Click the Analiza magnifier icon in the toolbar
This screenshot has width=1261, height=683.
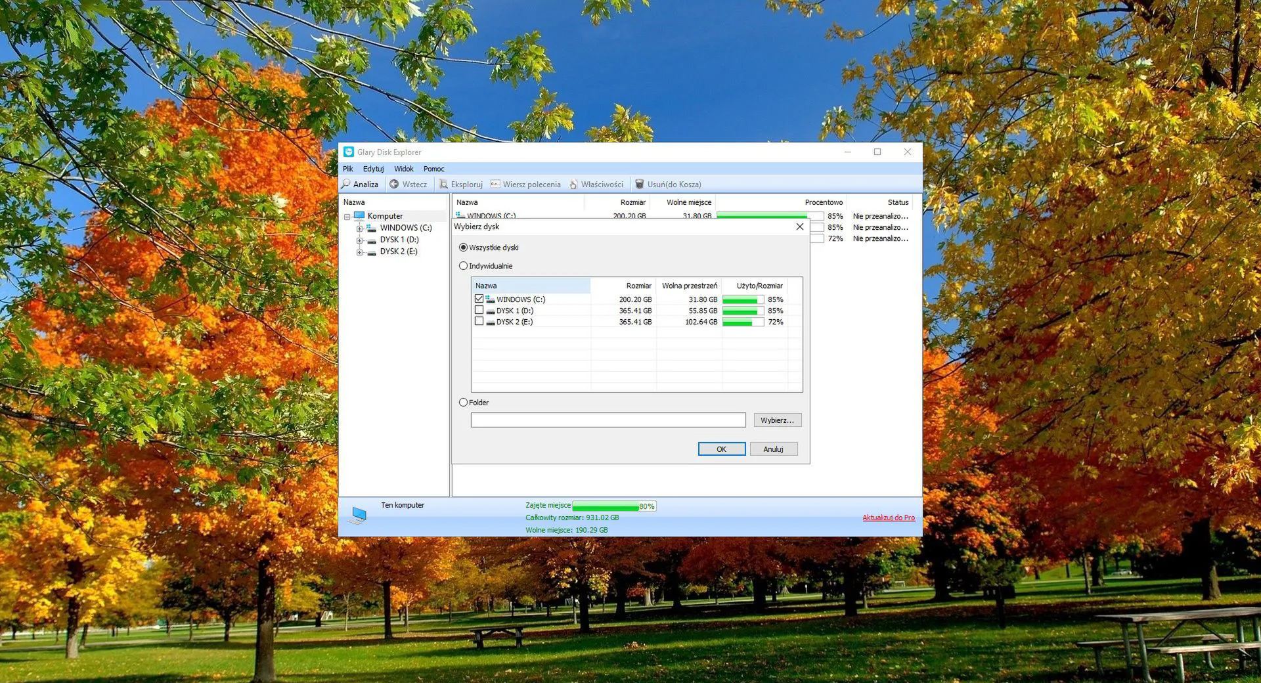coord(346,184)
